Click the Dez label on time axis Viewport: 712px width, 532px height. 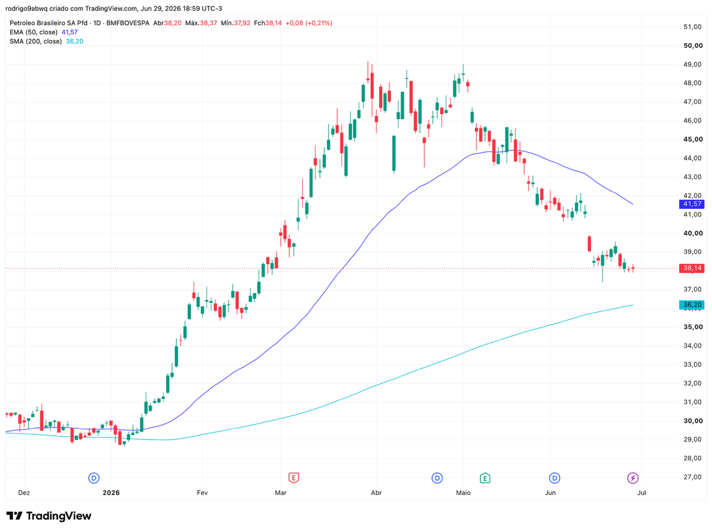tap(24, 493)
